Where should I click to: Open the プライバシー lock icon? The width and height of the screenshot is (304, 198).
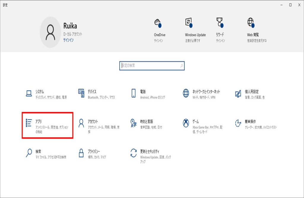tap(81, 153)
